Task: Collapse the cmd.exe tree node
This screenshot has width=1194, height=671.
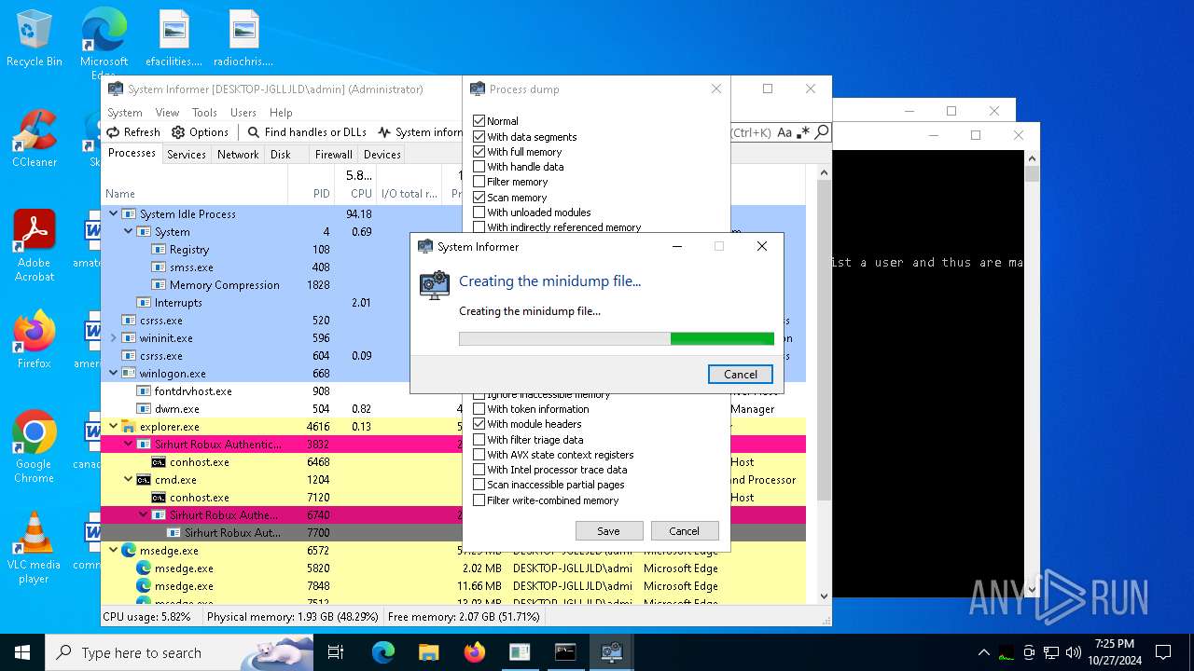Action: (x=129, y=480)
